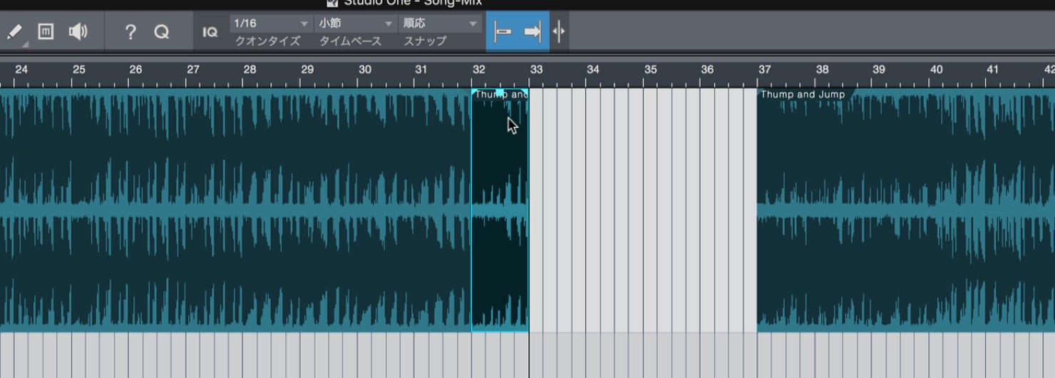1055x378 pixels.
Task: Select the Listen speaker tool
Action: pos(78,32)
